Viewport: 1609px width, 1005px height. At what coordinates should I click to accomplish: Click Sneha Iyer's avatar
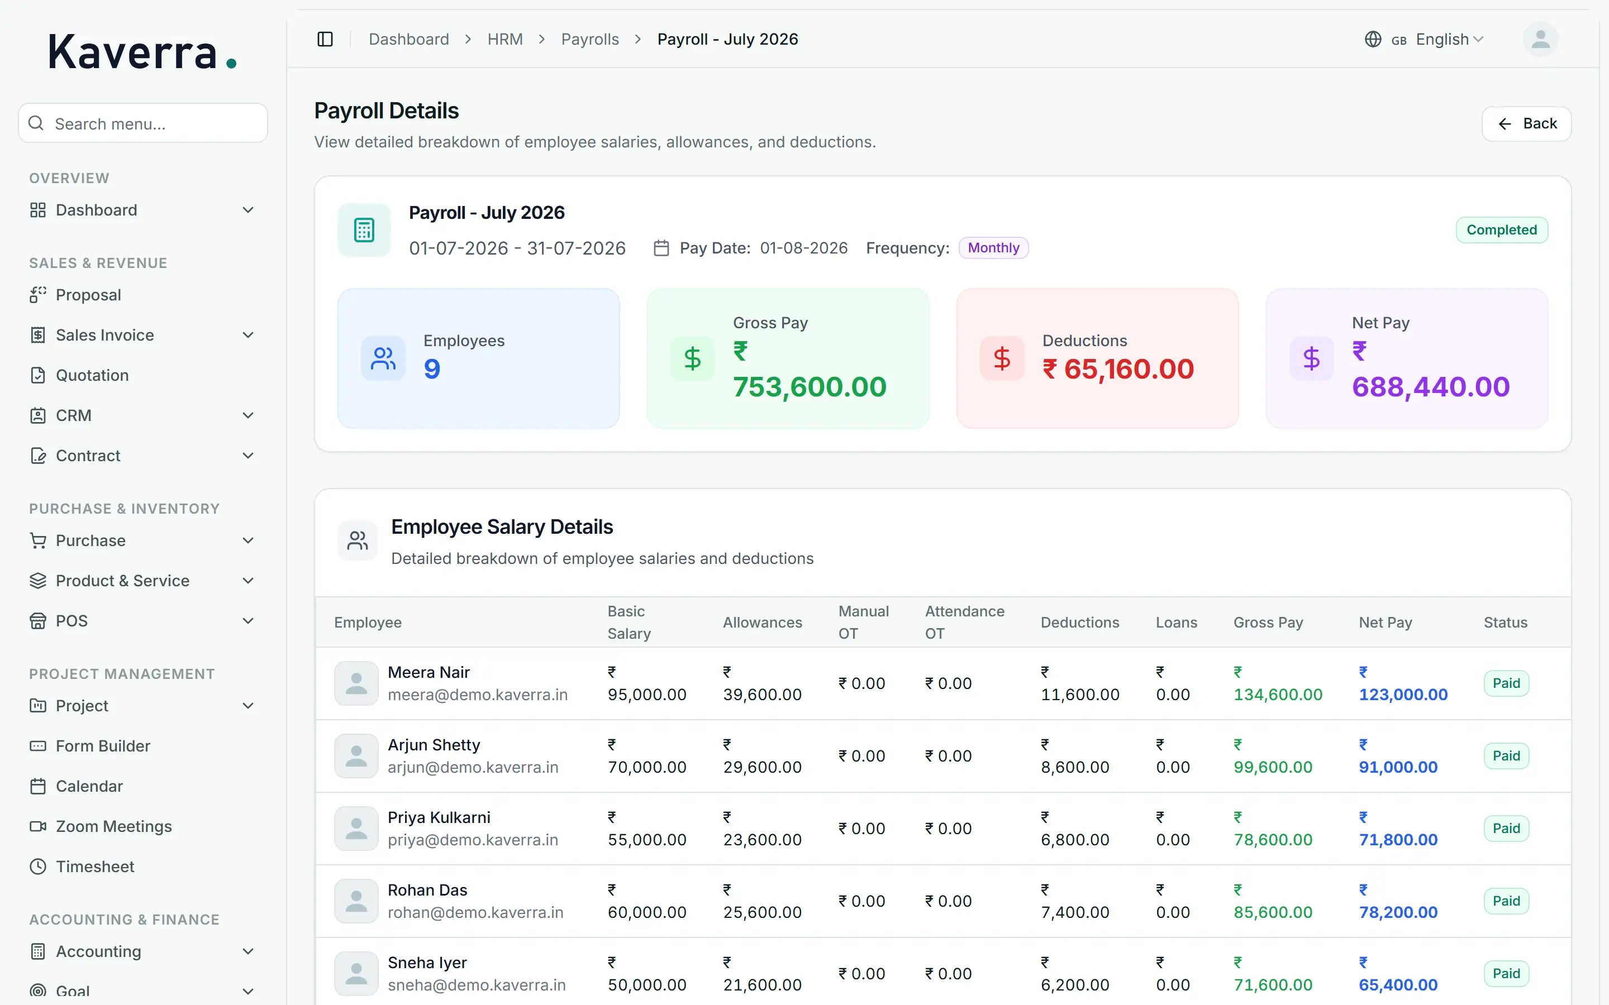tap(356, 973)
